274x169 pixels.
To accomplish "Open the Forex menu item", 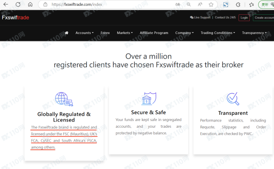I will (105, 33).
